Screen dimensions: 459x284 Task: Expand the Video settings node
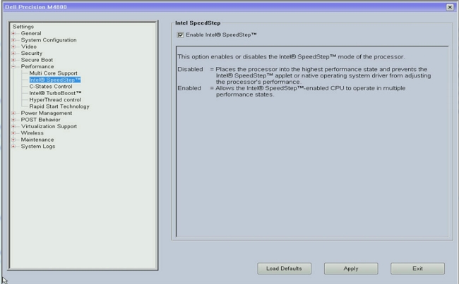point(13,47)
